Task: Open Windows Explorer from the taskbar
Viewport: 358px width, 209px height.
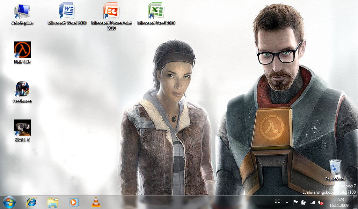Action: point(53,202)
